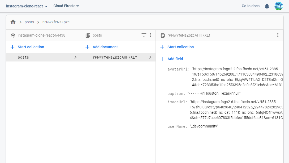Click the Add field button

pyautogui.click(x=175, y=59)
